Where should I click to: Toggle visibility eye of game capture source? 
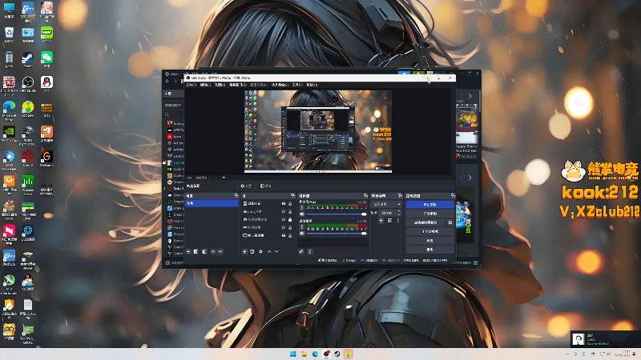click(284, 227)
